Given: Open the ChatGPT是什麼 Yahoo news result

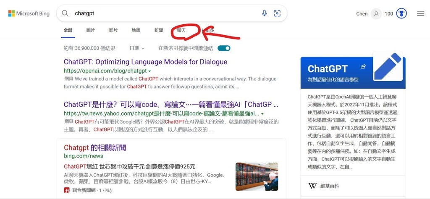Looking at the screenshot, I should pyautogui.click(x=171, y=104).
